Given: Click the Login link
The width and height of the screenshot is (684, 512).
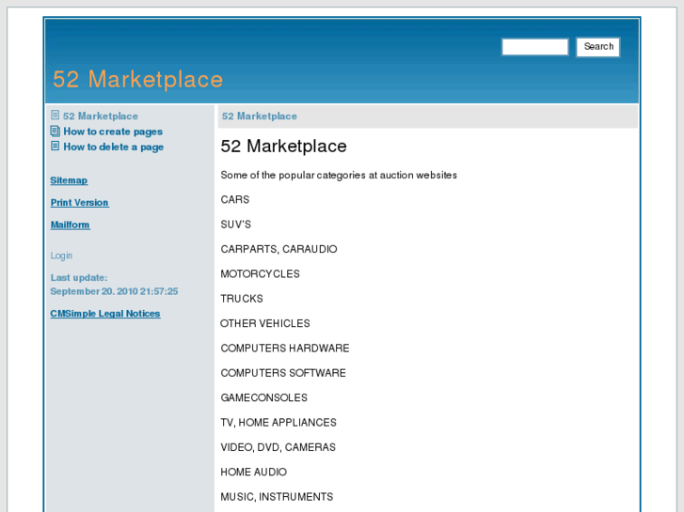Looking at the screenshot, I should coord(61,256).
